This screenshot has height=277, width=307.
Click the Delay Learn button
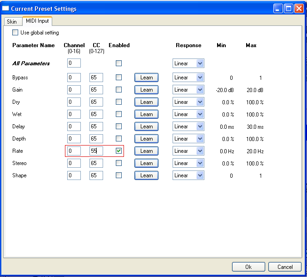pyautogui.click(x=146, y=126)
